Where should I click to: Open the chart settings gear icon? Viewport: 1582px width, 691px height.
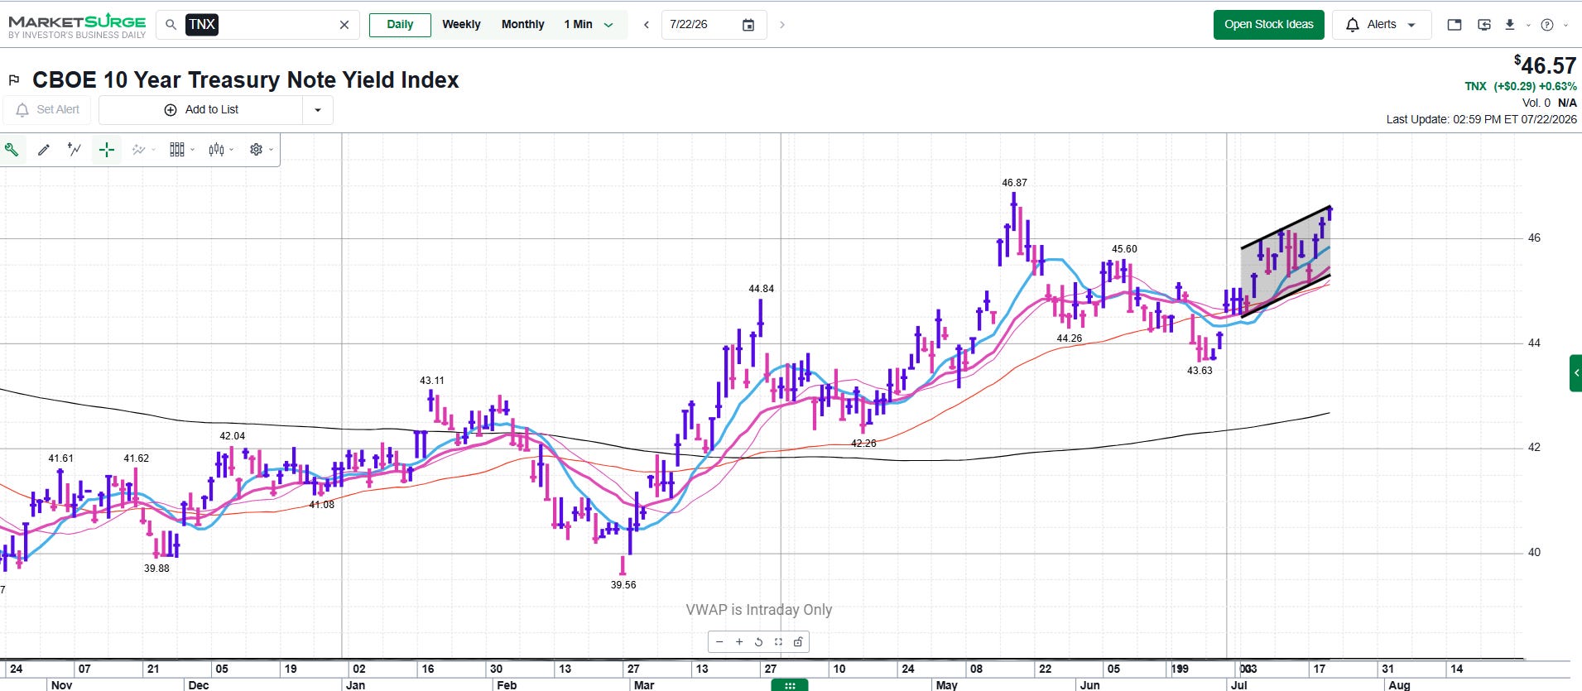coord(256,150)
